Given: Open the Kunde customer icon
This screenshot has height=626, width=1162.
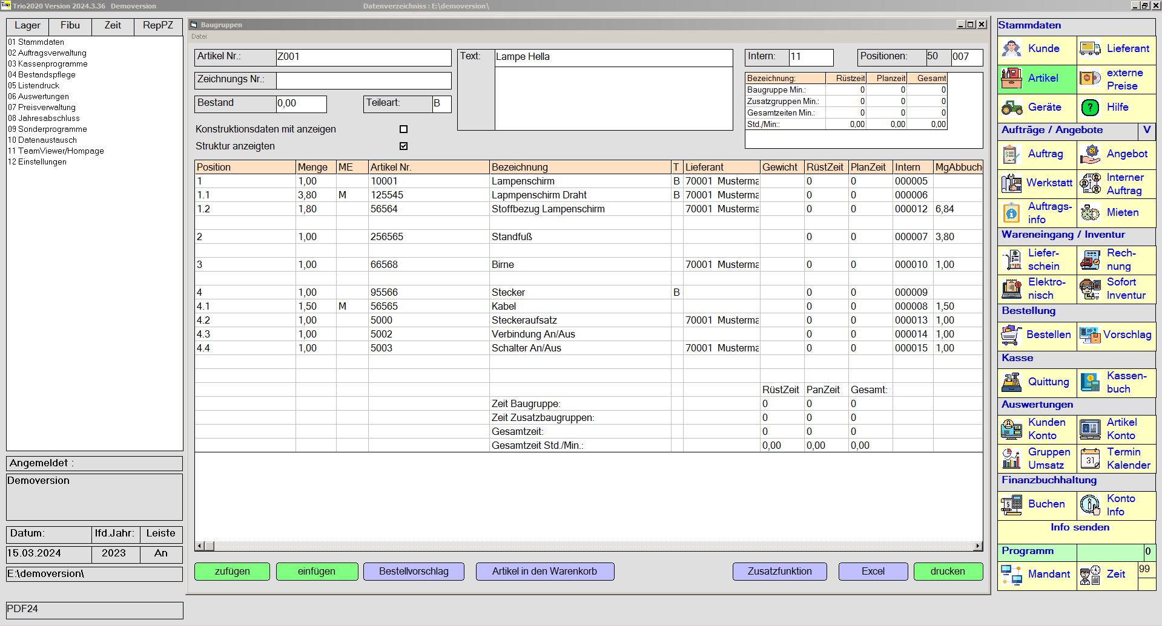Looking at the screenshot, I should [1011, 49].
